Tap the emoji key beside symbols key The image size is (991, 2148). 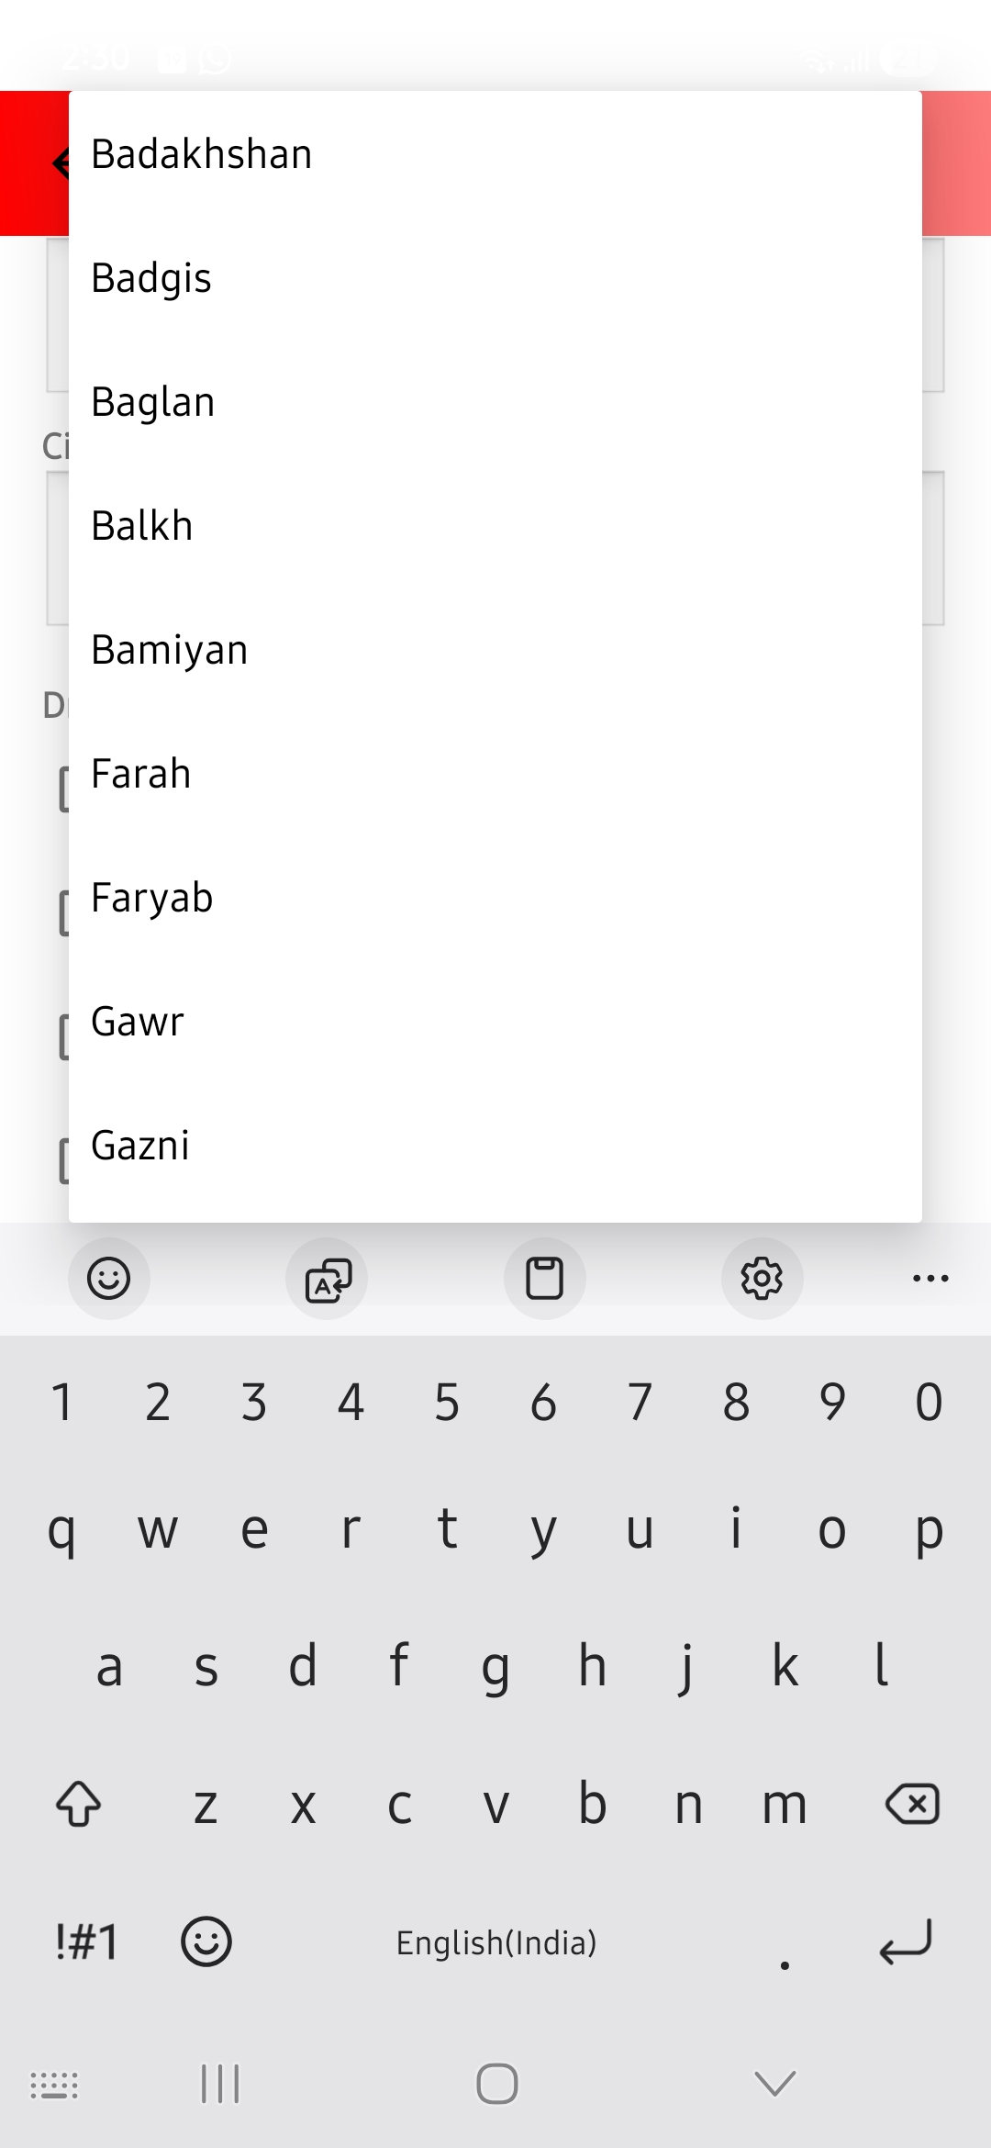coord(206,1941)
